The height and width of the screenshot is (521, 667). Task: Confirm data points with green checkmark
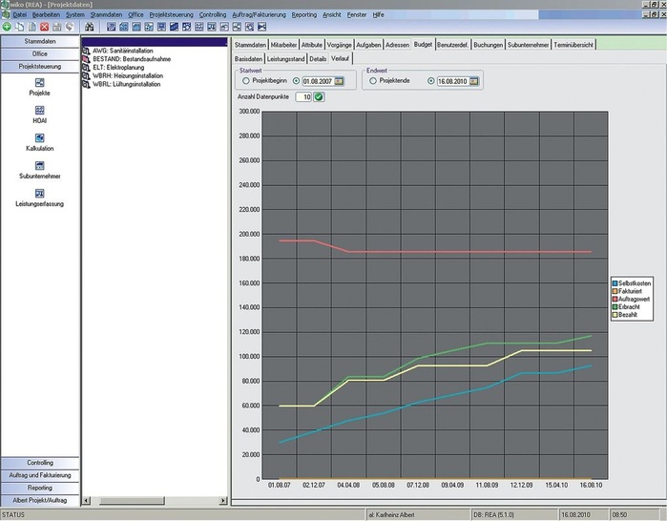320,96
